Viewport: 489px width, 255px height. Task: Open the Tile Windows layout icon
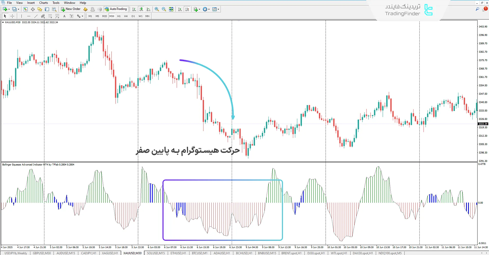(x=171, y=9)
